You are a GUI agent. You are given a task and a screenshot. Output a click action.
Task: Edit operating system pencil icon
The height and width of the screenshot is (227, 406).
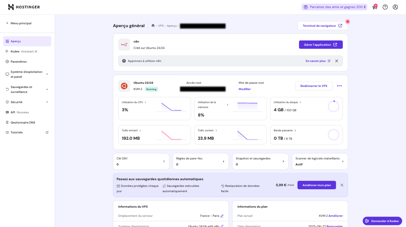[x=222, y=226]
